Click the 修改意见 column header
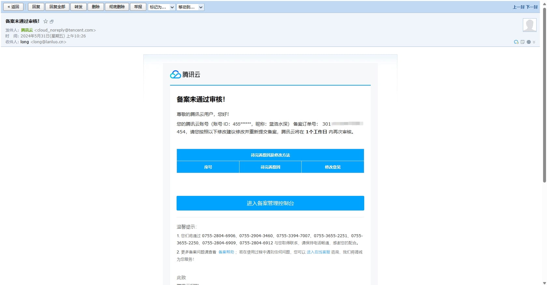 pyautogui.click(x=333, y=167)
